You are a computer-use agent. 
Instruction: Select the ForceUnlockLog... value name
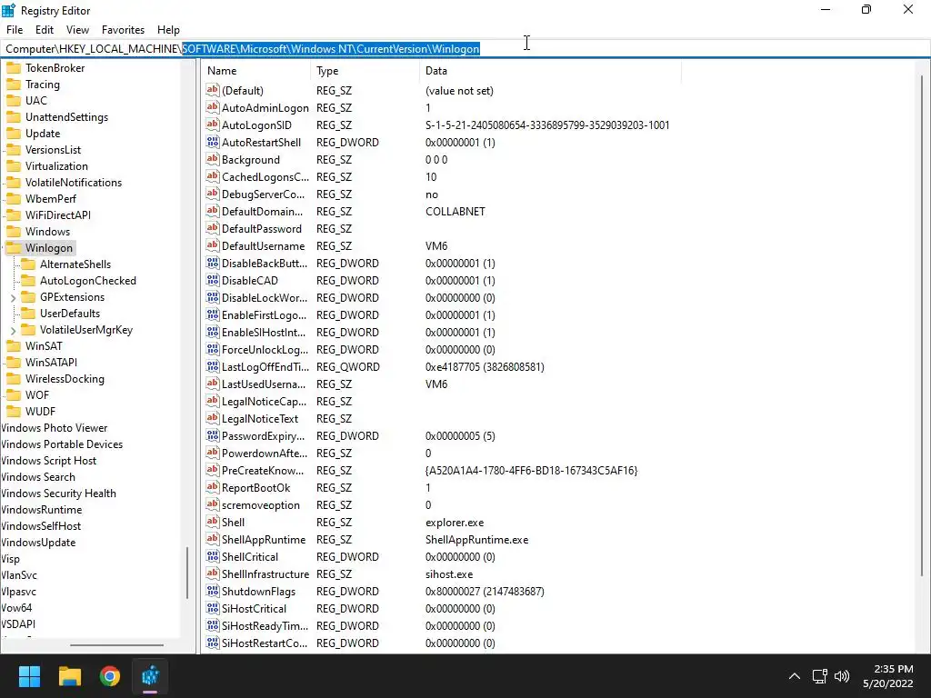coord(265,350)
